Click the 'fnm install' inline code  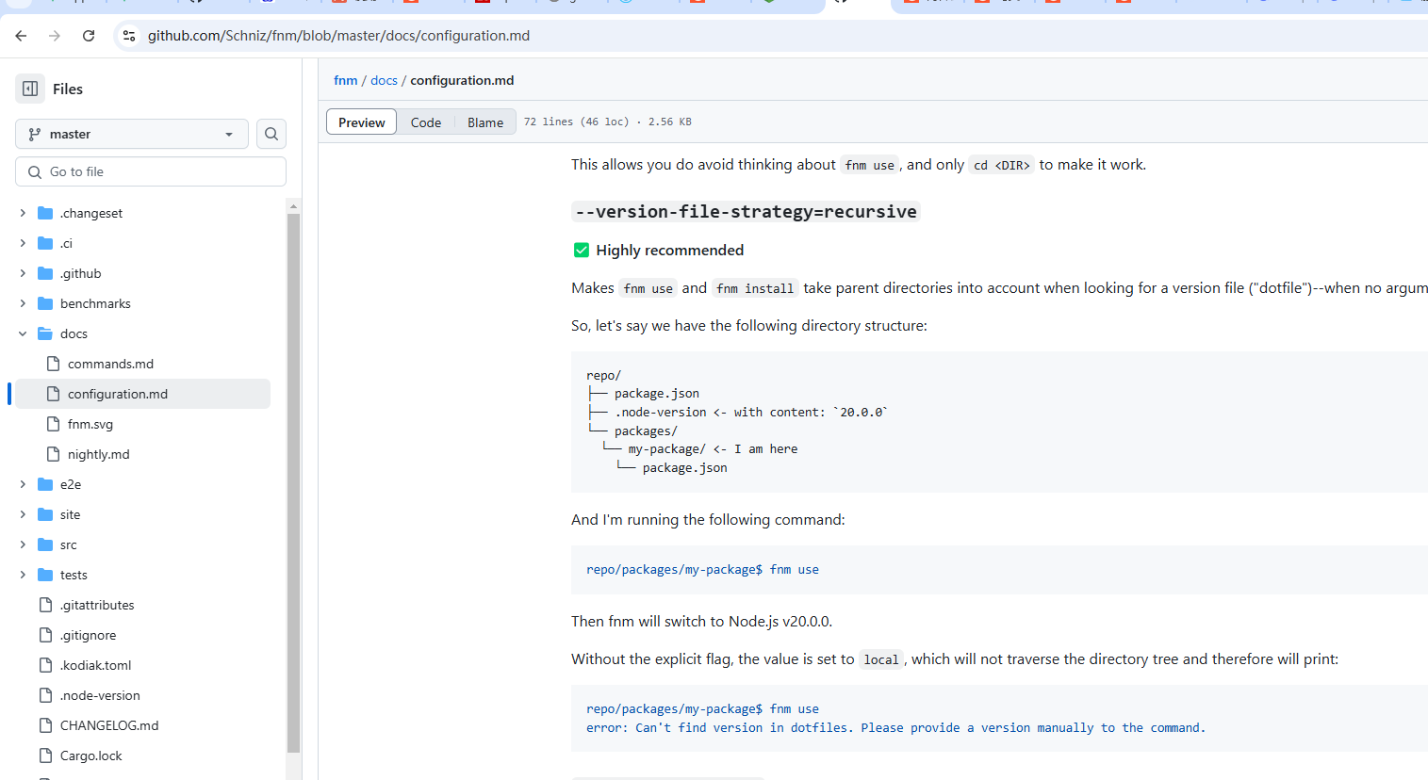coord(755,288)
